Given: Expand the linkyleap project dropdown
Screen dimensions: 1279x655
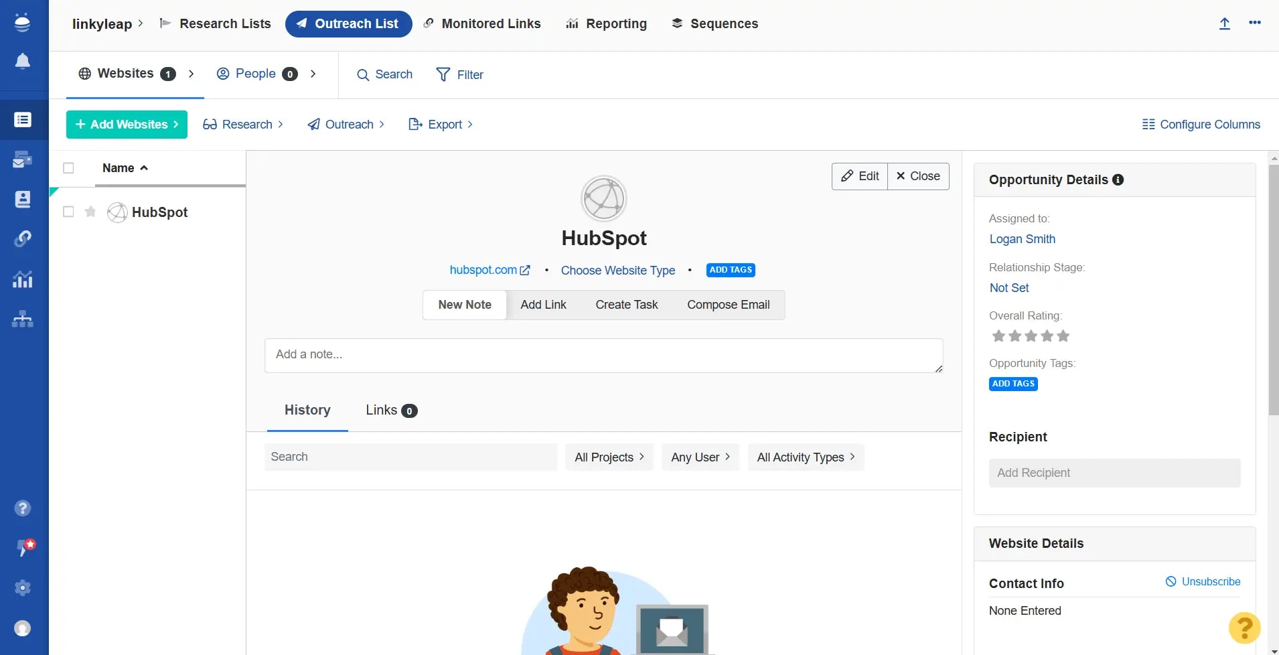Looking at the screenshot, I should click(107, 23).
